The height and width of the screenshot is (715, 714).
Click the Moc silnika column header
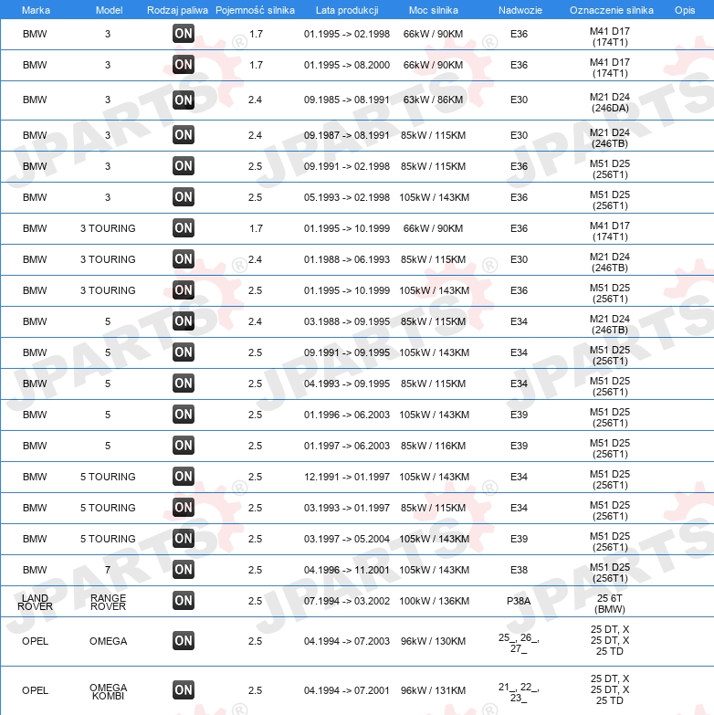433,10
